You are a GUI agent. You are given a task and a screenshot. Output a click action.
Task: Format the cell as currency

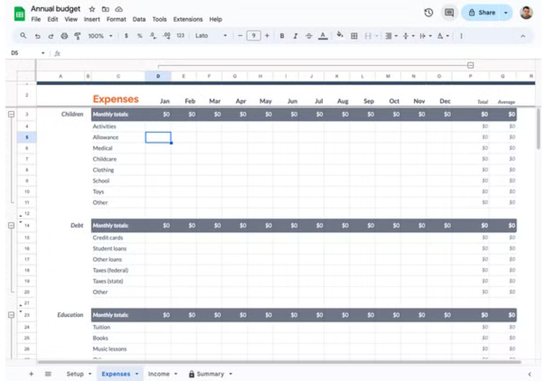click(x=126, y=35)
